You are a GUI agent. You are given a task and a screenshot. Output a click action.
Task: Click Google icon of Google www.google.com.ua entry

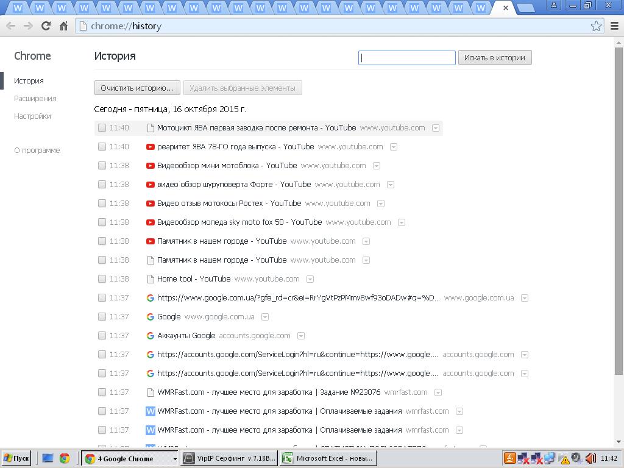click(150, 317)
